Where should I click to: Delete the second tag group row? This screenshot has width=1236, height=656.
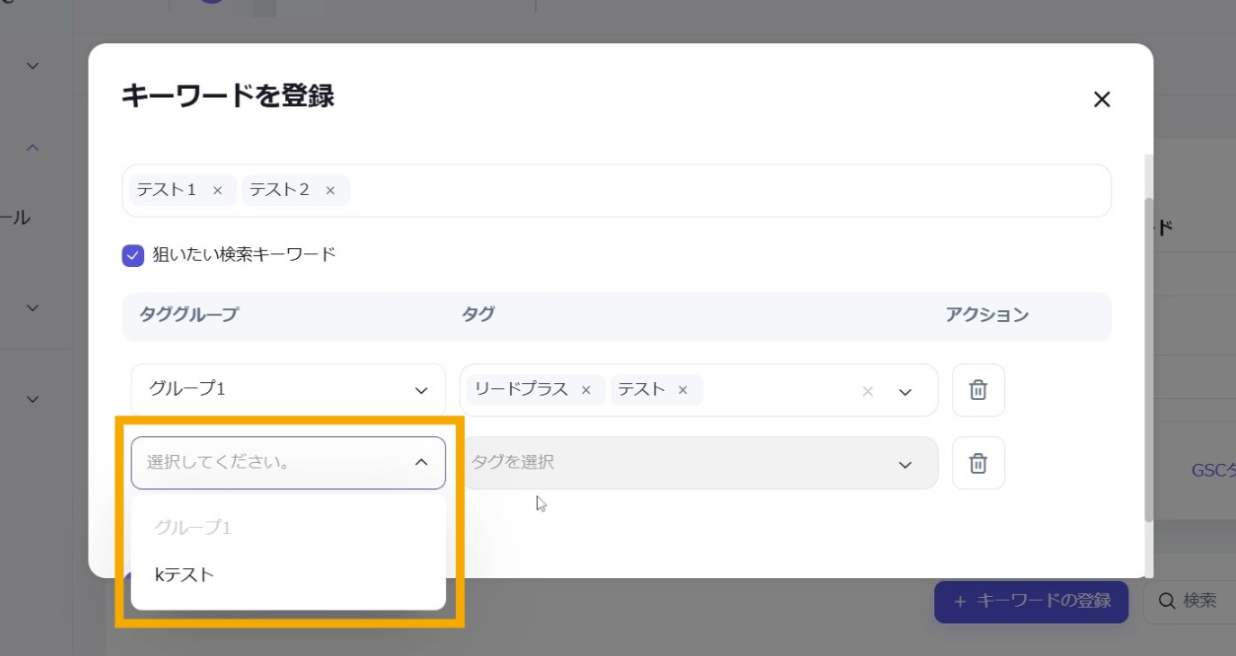[x=978, y=463]
